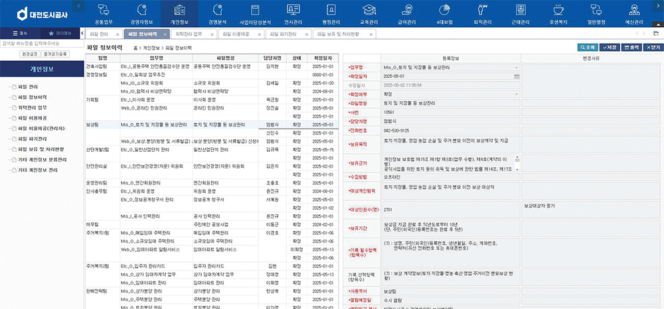Click the window list icon beside tab arrows
Image resolution: width=664 pixels, height=309 pixels.
point(655,33)
